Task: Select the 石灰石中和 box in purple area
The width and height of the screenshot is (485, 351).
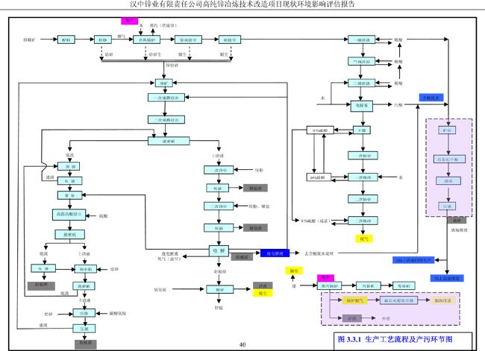Action: coord(448,158)
